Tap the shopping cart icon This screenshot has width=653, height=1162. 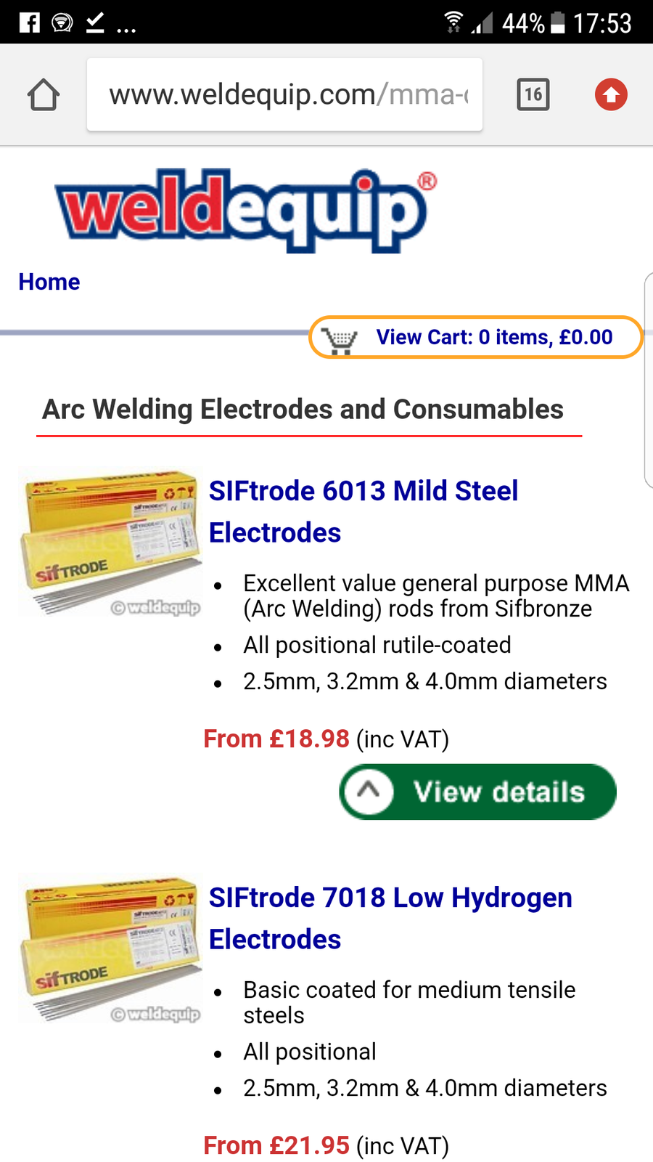point(340,339)
